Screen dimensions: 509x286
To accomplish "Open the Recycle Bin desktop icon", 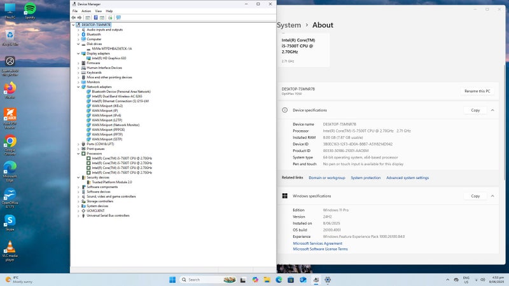I will coord(10,37).
